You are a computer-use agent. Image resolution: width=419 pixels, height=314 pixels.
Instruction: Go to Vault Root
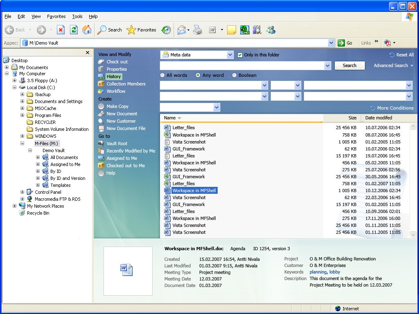pos(117,144)
